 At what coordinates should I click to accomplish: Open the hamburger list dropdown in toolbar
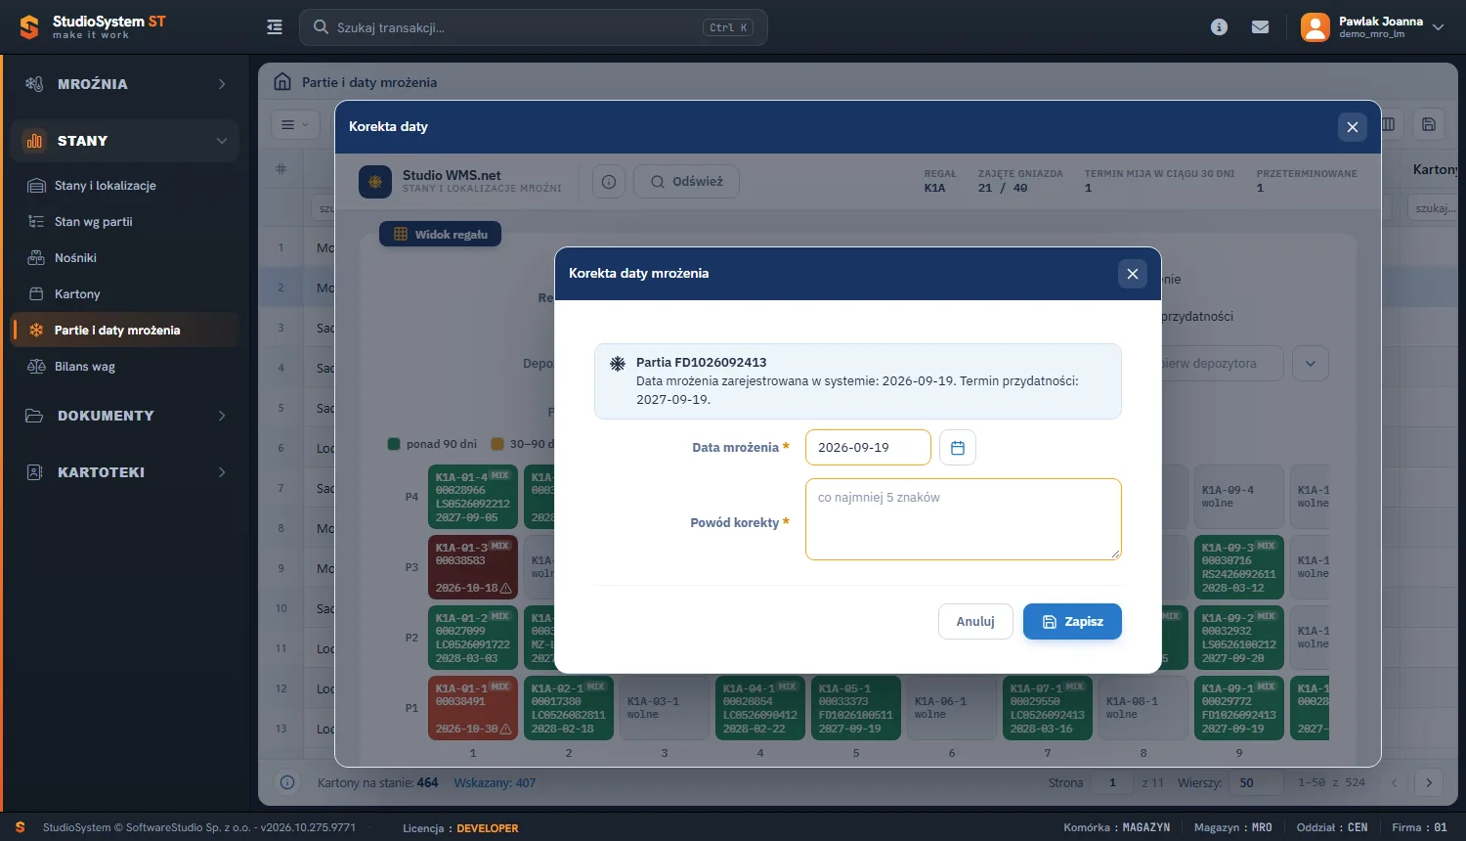[294, 124]
